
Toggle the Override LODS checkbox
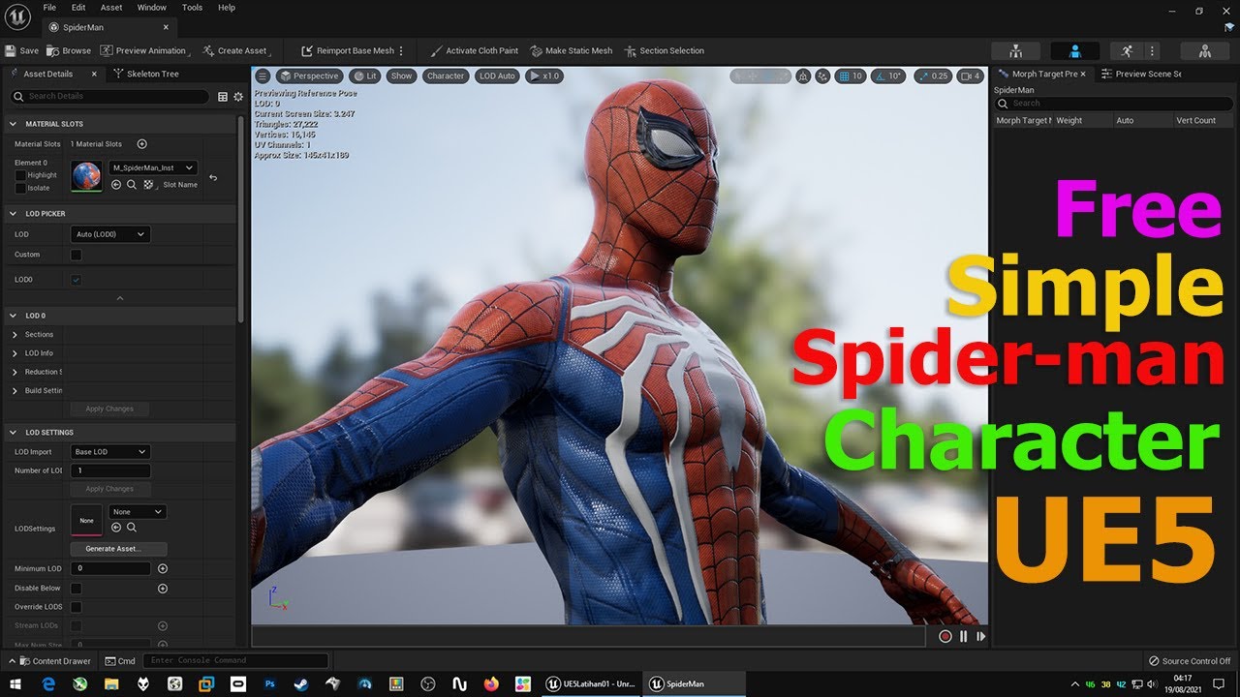tap(77, 607)
